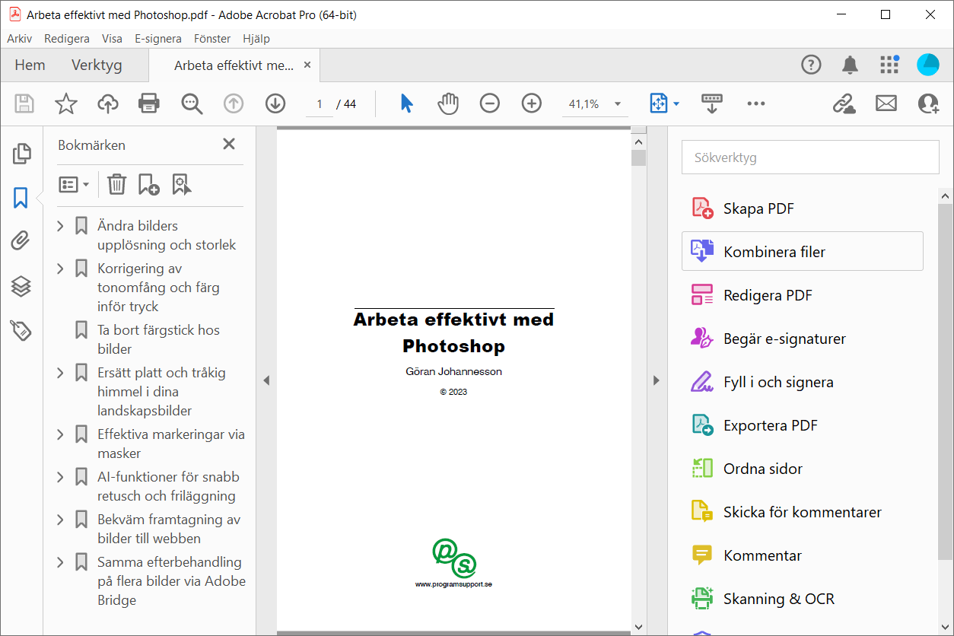
Task: Expand 'Effektiva markeringar via masker' bookmark
Action: point(61,434)
